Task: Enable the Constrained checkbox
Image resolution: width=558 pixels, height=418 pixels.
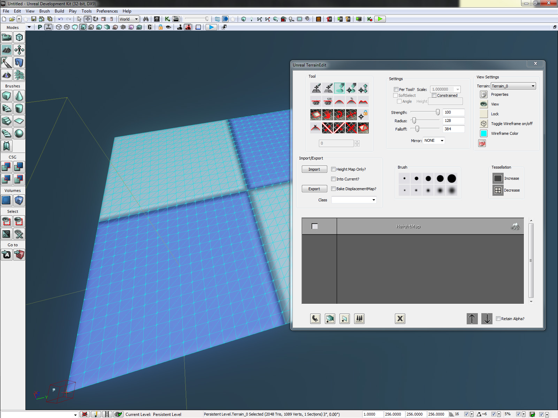Action: 434,95
